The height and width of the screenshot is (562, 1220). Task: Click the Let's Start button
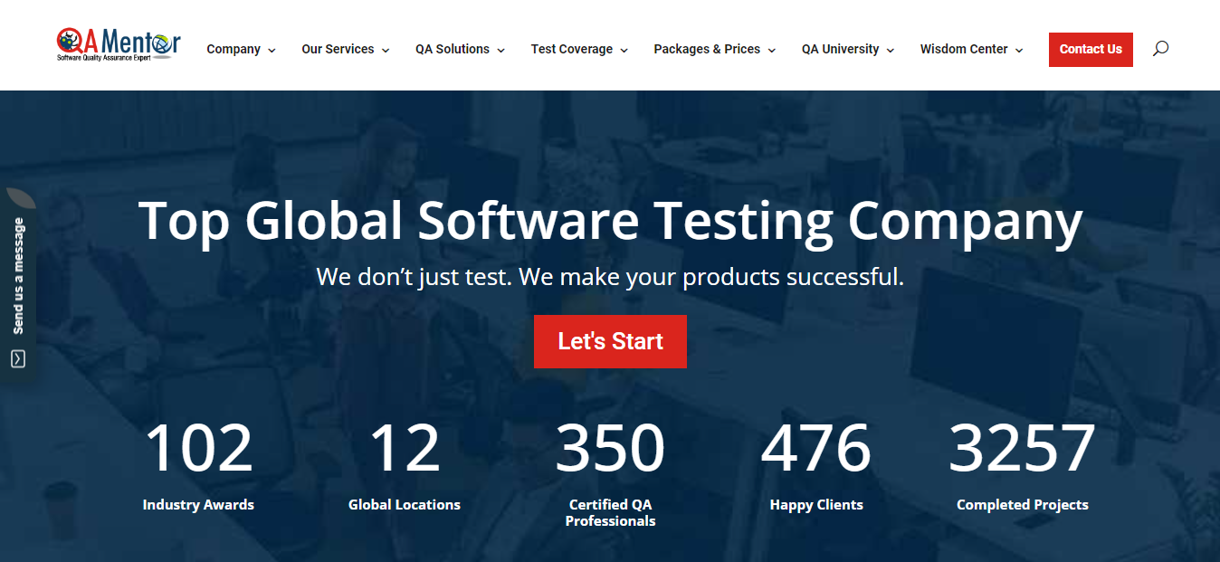[610, 341]
